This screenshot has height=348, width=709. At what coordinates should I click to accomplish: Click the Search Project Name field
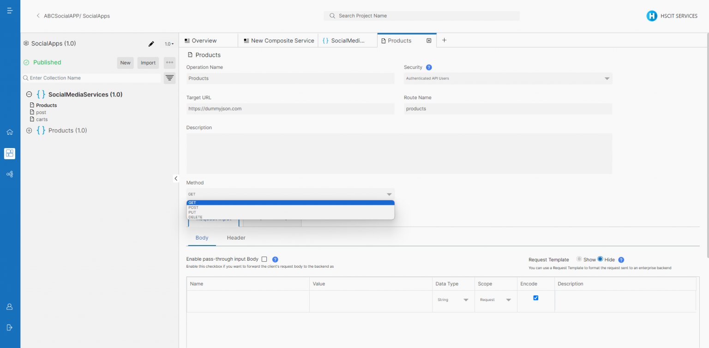pyautogui.click(x=421, y=16)
